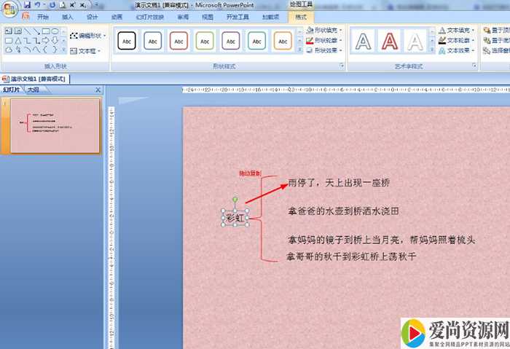Select the orange outlined Abc shape style
Image resolution: width=510 pixels, height=349 pixels.
pyautogui.click(x=283, y=42)
